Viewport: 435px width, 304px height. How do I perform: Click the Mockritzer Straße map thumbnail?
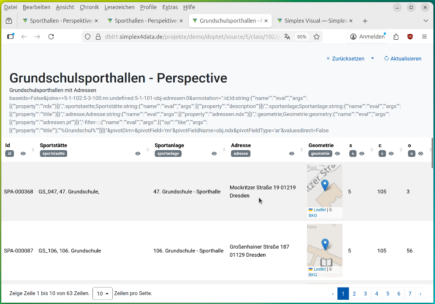324,186
